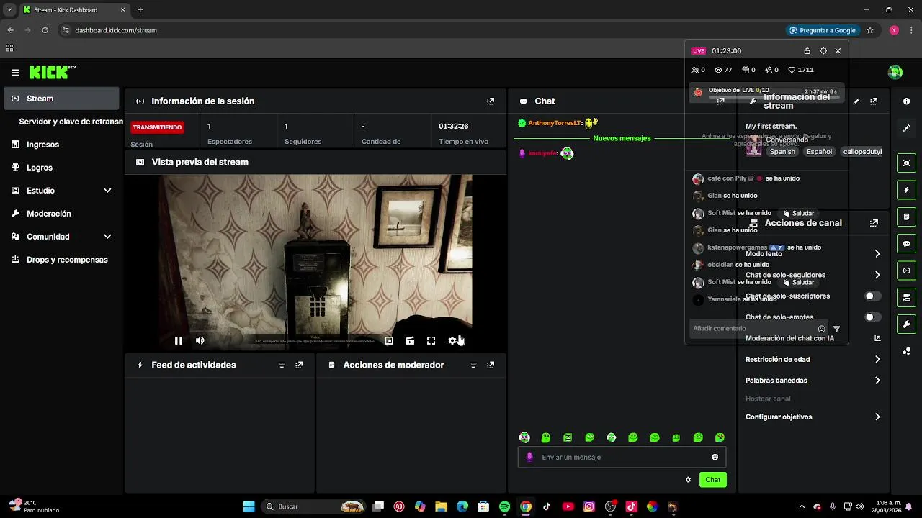Screen dimensions: 922x518
Task: Click the purple microphone icon in the chat box
Action: coord(529,457)
